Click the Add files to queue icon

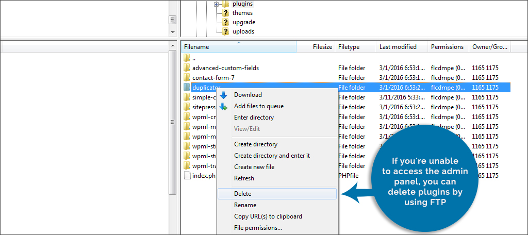click(223, 107)
